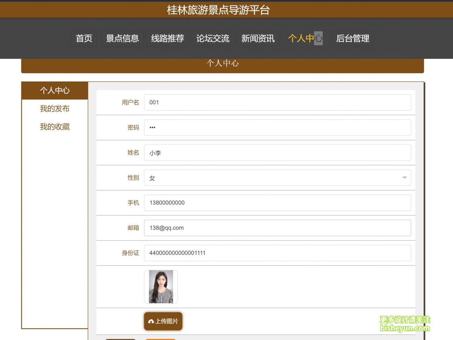Click the cloud upload icon on 上传图片 button
This screenshot has height=340, width=453.
point(151,321)
